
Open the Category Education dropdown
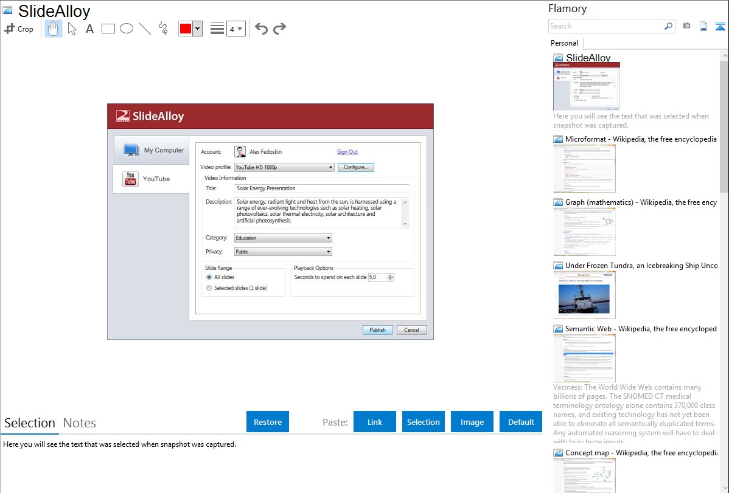[x=283, y=238]
